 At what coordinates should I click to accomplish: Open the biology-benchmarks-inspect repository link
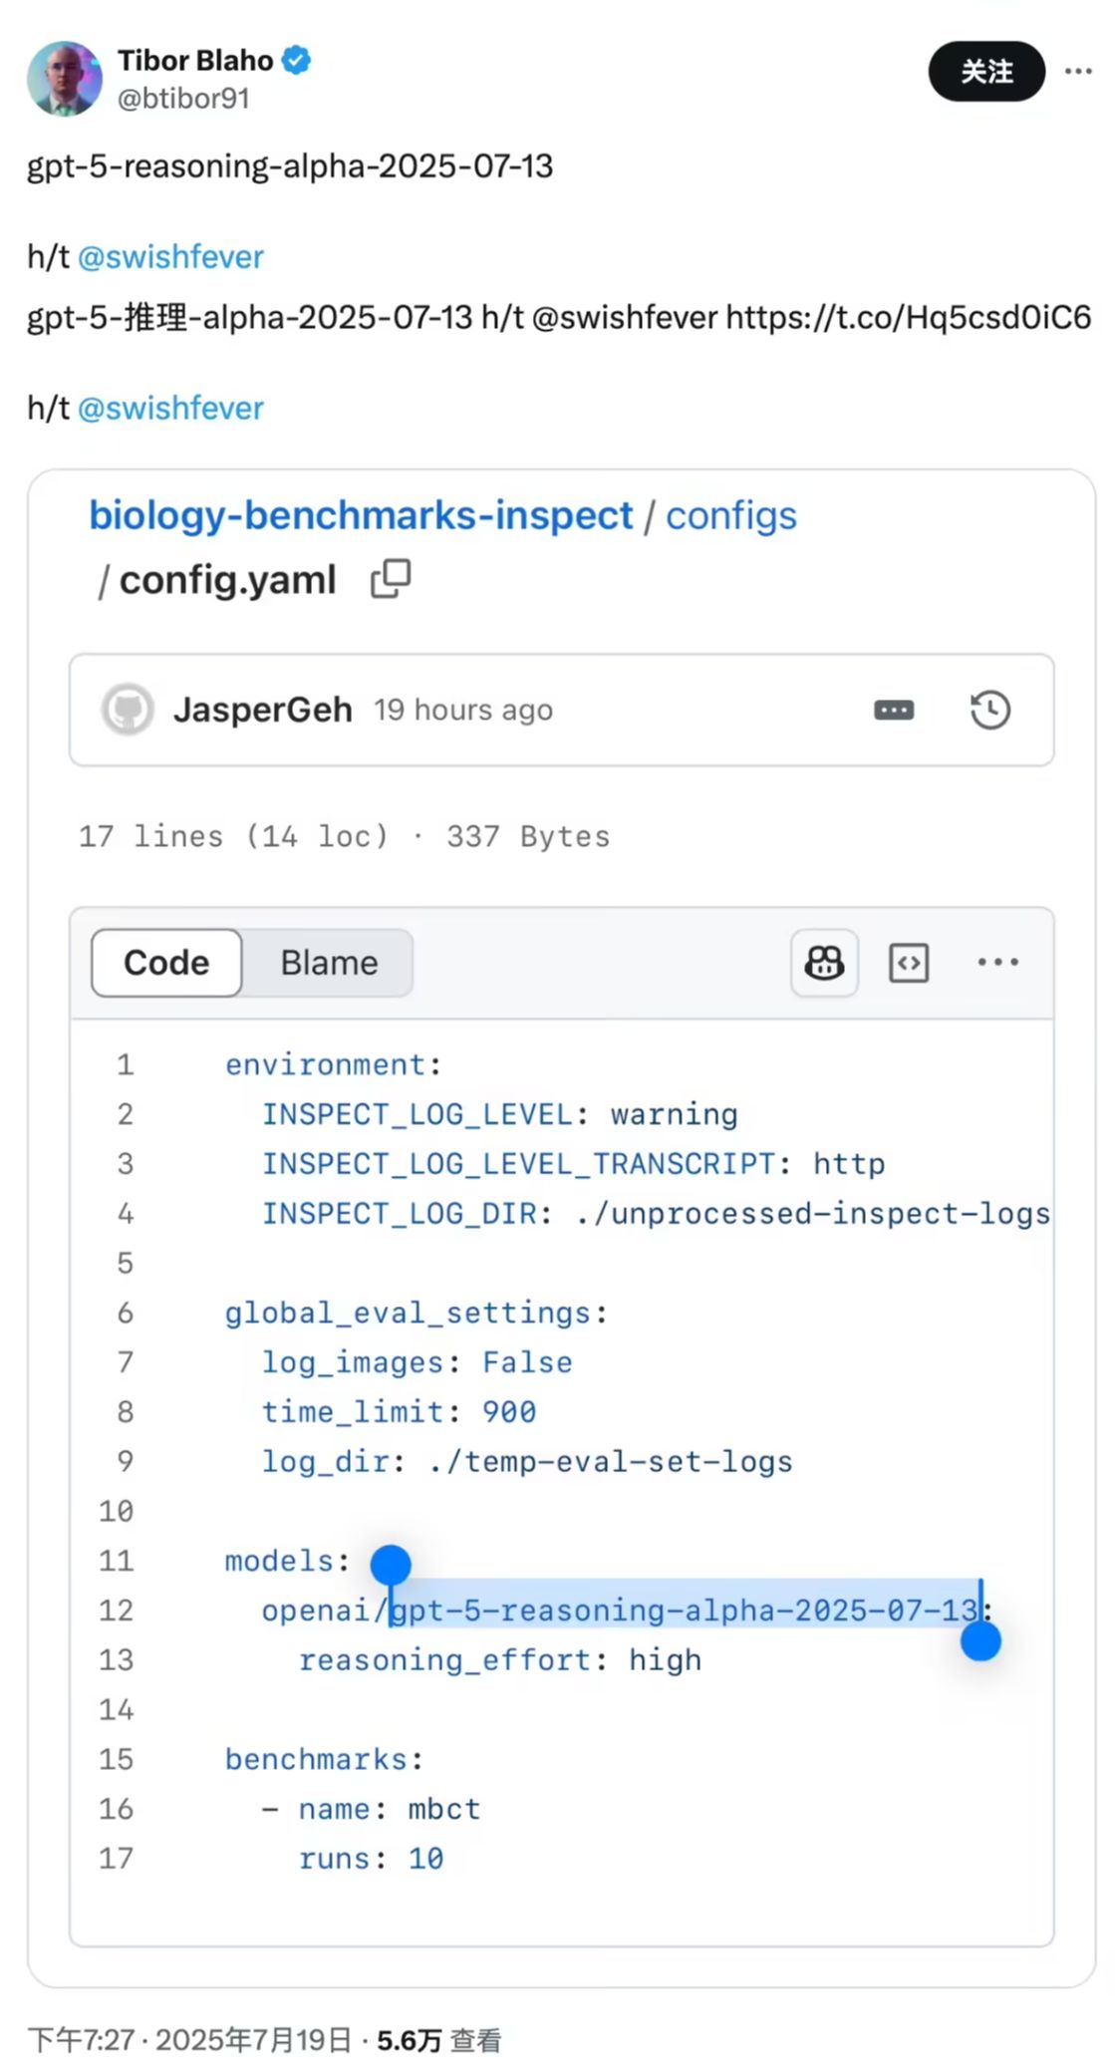361,516
